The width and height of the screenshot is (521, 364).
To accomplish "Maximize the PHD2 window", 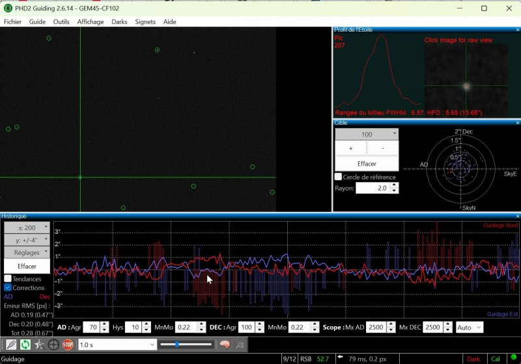I will point(484,8).
